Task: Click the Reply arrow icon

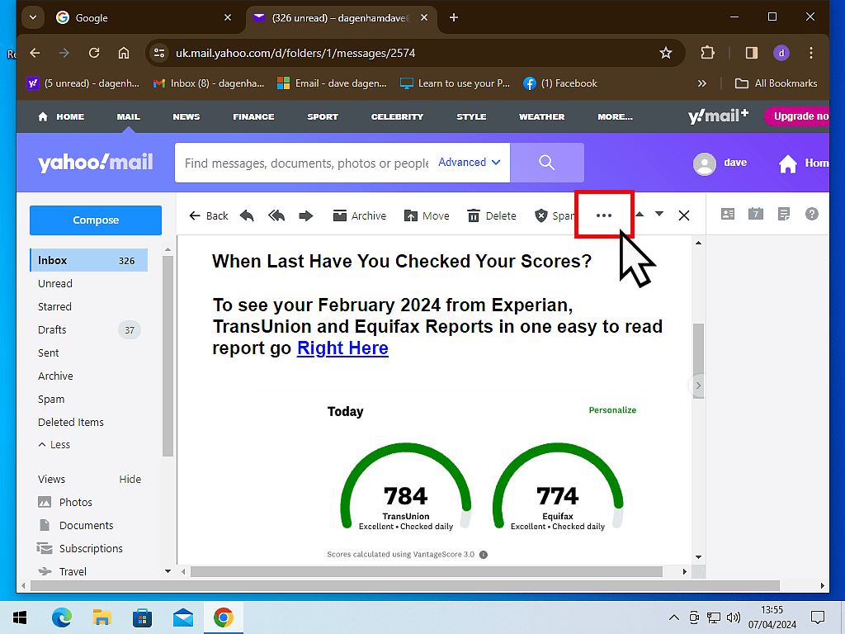Action: (x=247, y=215)
